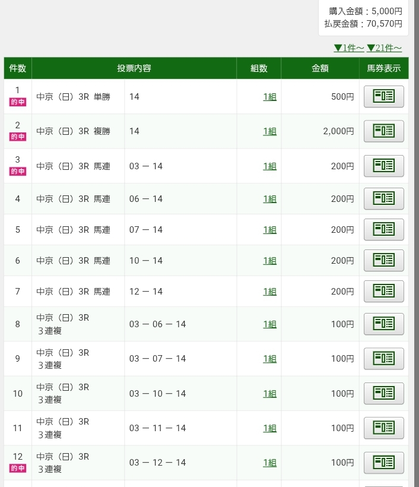Jump to ▼21件～ list section
The width and height of the screenshot is (419, 487).
pyautogui.click(x=384, y=48)
